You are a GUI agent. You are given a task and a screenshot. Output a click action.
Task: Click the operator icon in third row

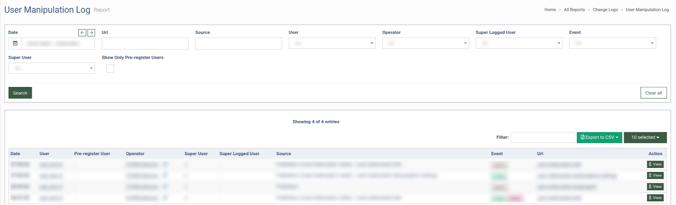(x=165, y=186)
